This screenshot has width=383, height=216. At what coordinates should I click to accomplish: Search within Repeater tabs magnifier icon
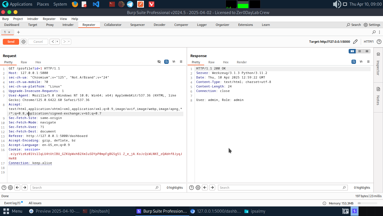point(374,32)
